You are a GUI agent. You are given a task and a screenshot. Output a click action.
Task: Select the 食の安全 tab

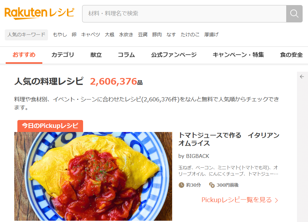coord(291,55)
